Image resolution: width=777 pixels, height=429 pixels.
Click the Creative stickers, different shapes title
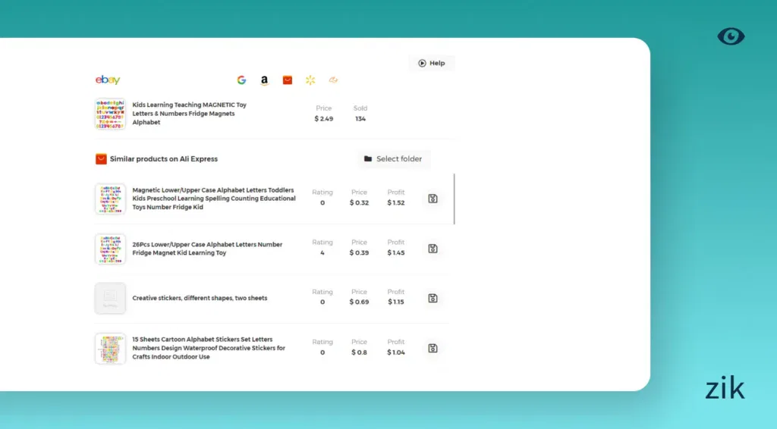(x=200, y=299)
